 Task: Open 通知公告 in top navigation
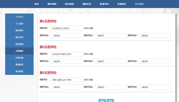pos(87,4)
